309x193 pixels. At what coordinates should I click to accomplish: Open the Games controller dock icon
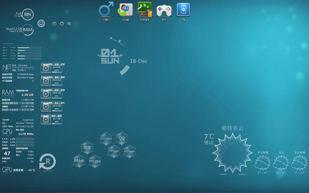[x=164, y=9]
